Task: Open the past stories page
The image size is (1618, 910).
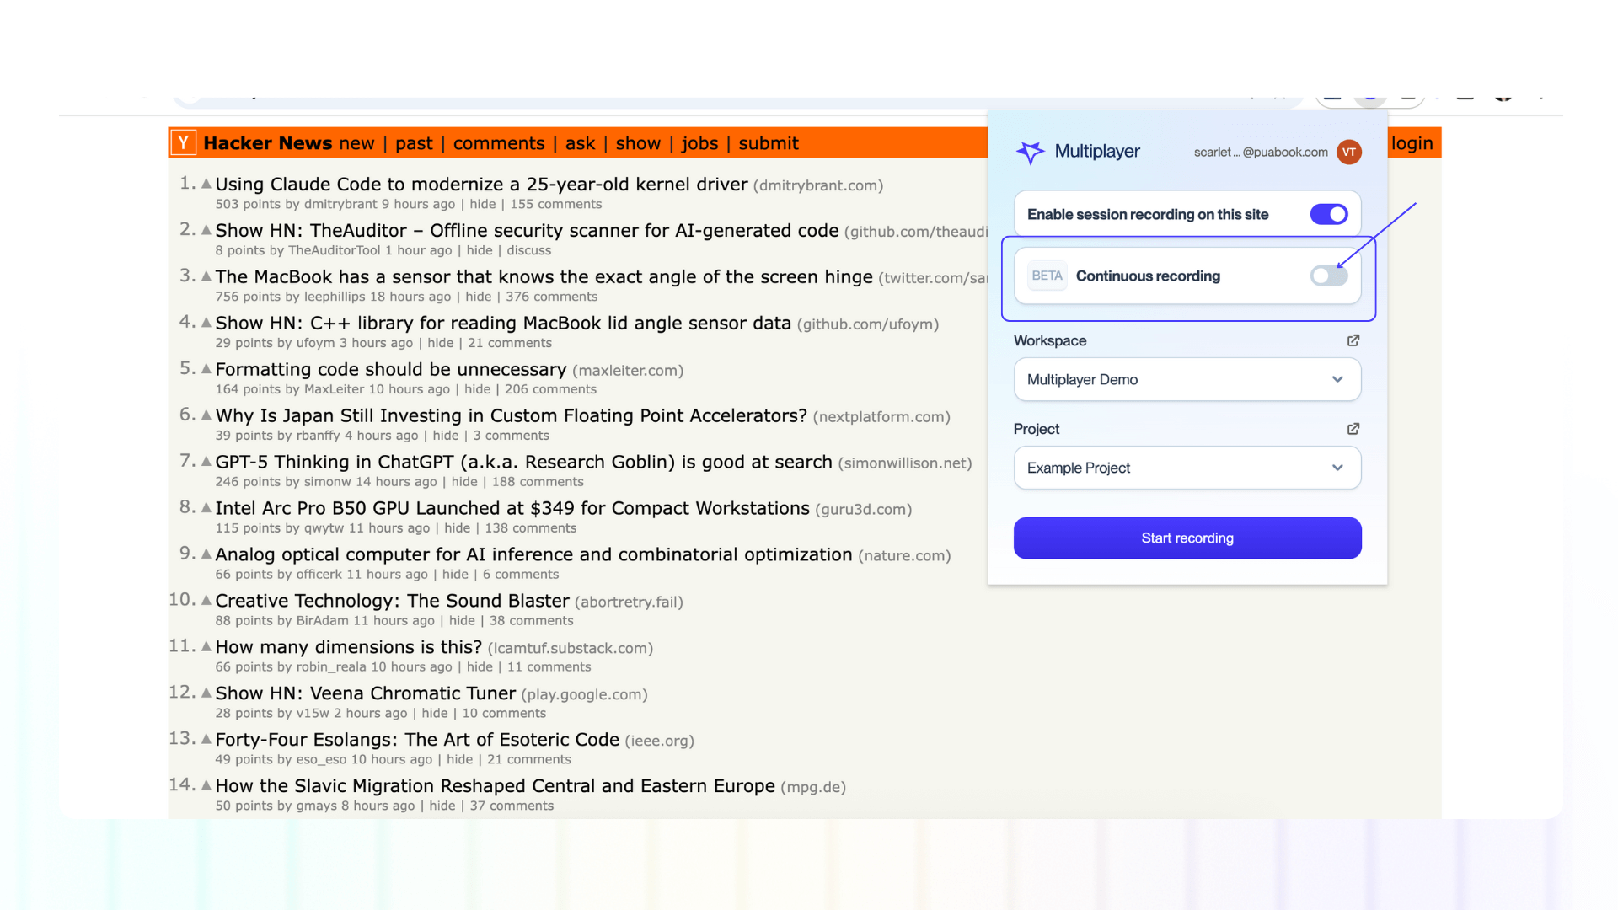Action: [414, 143]
